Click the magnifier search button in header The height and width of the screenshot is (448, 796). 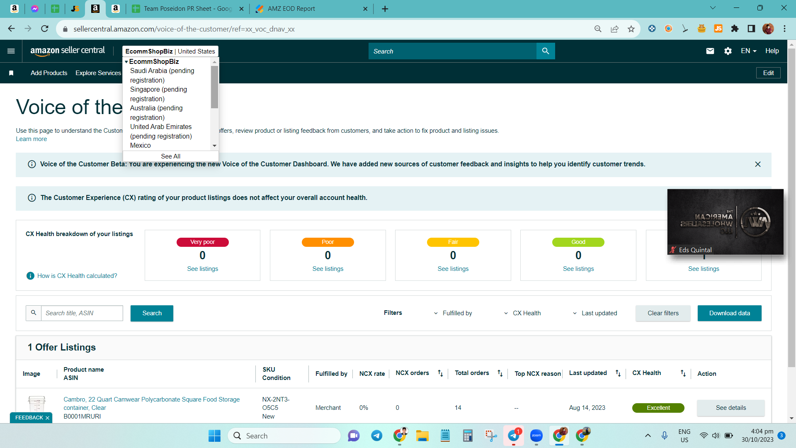[546, 51]
